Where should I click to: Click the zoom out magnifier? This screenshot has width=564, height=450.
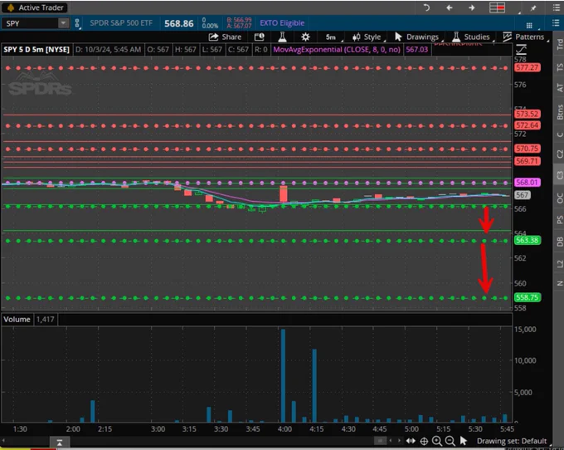(450, 441)
